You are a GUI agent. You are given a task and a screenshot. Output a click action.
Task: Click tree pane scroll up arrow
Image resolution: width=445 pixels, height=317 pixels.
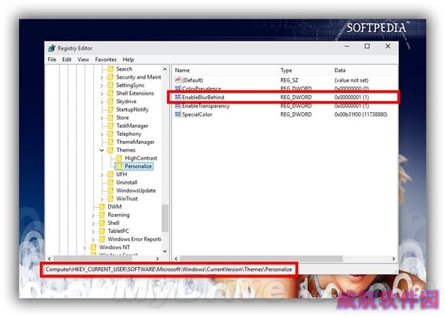point(165,69)
